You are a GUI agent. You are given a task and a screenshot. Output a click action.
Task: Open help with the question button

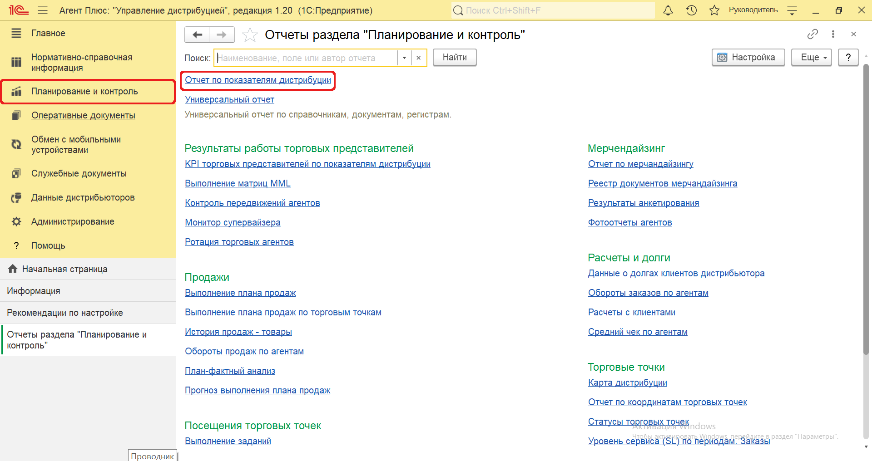click(848, 58)
